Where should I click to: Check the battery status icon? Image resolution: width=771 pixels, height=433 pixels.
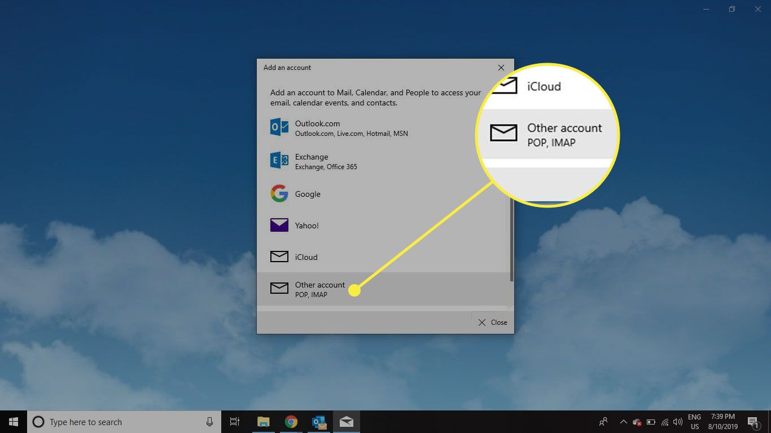(651, 422)
